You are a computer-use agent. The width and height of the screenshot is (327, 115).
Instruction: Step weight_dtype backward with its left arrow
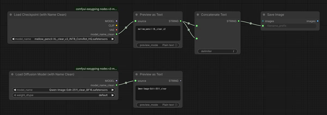click(14, 95)
